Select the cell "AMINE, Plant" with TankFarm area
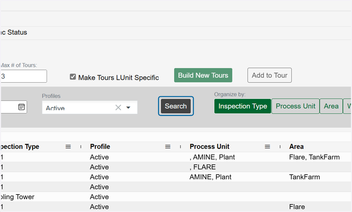The image size is (352, 212). (210, 177)
